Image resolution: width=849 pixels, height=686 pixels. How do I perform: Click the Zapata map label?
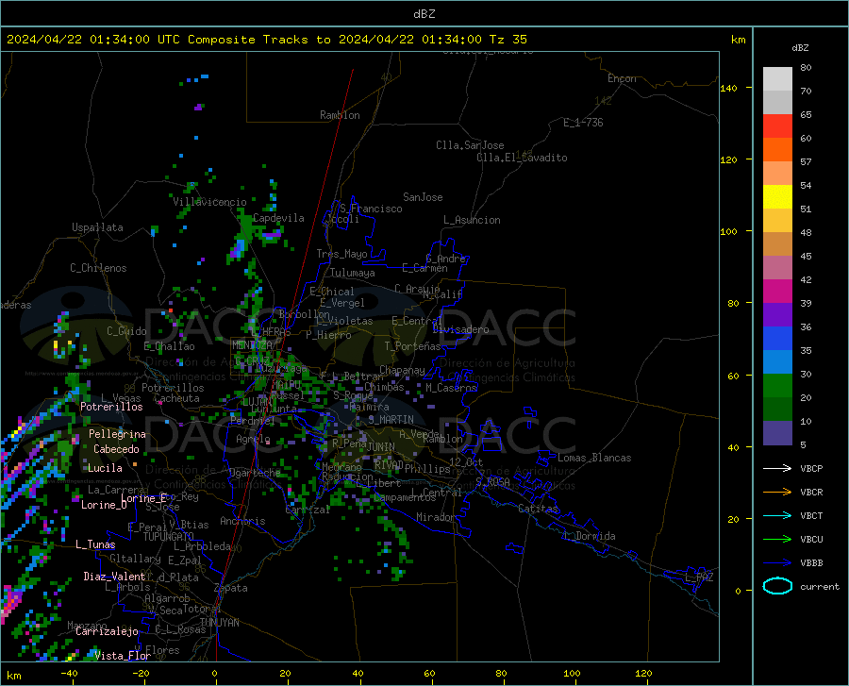pyautogui.click(x=231, y=588)
